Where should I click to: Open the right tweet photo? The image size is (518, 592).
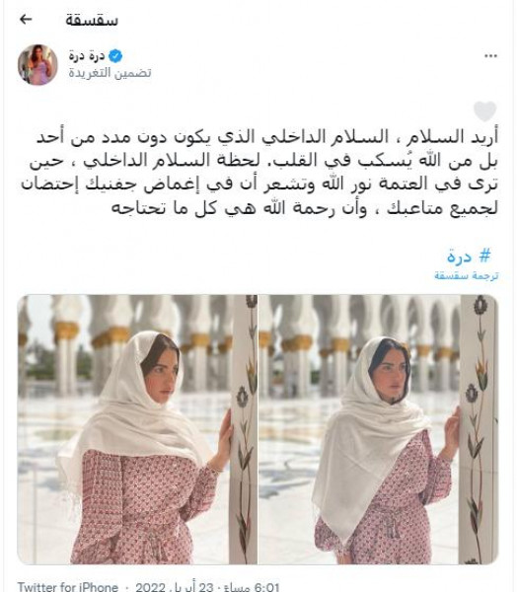(x=379, y=429)
